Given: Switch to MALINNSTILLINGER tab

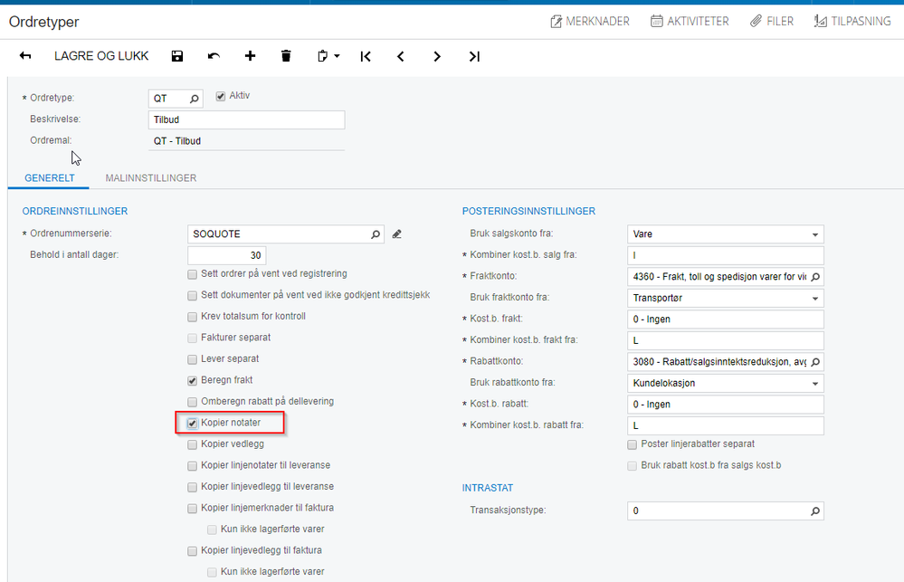Looking at the screenshot, I should click(x=151, y=177).
